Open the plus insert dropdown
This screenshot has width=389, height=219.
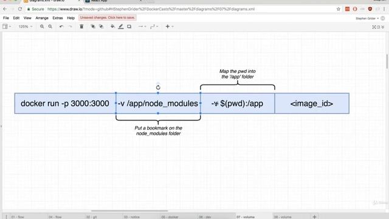pos(169,26)
